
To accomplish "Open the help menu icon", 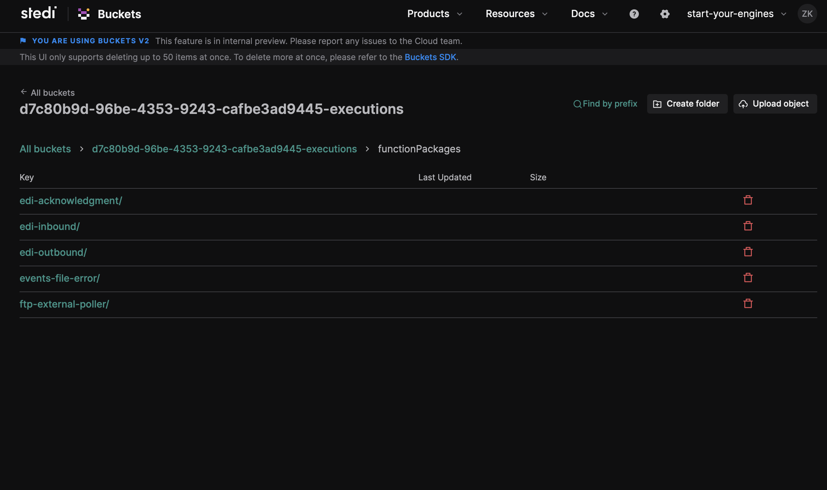I will [634, 14].
